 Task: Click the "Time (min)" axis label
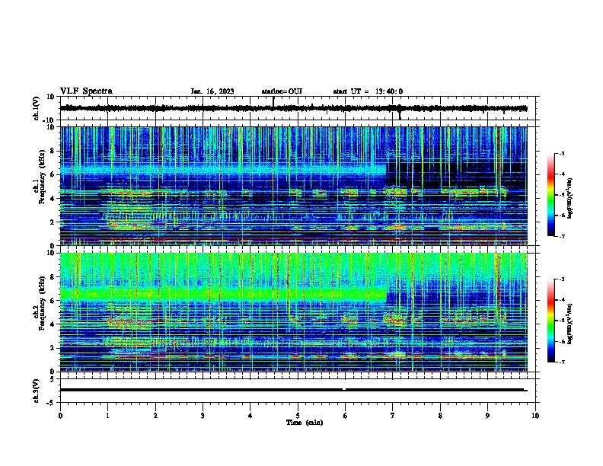tap(305, 423)
